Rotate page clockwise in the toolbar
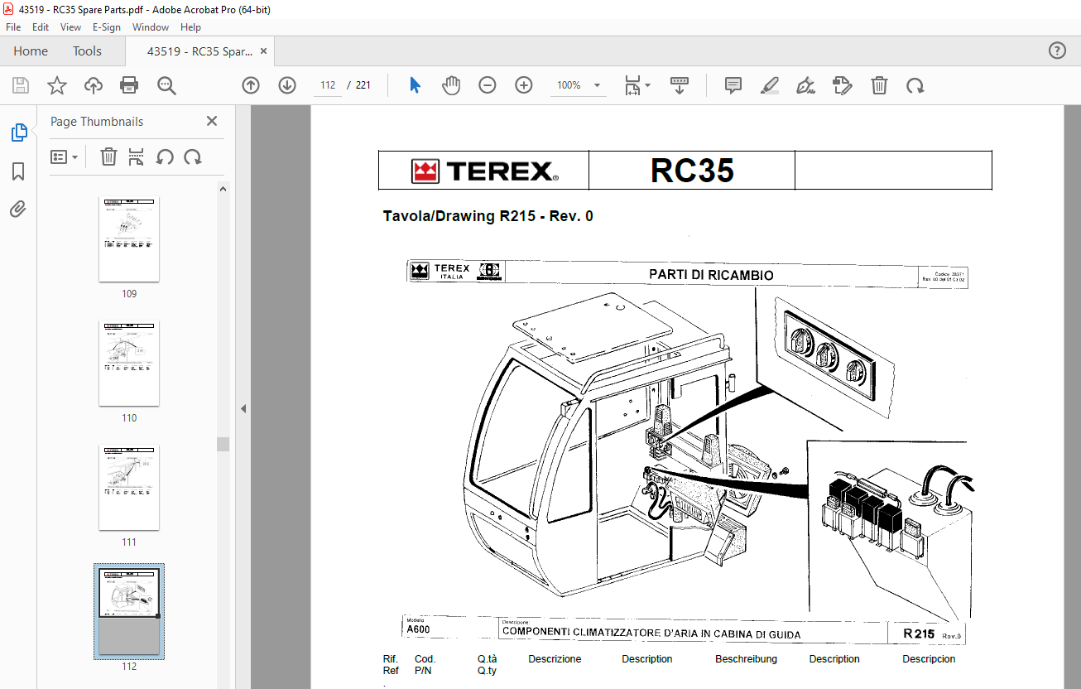 click(x=915, y=85)
